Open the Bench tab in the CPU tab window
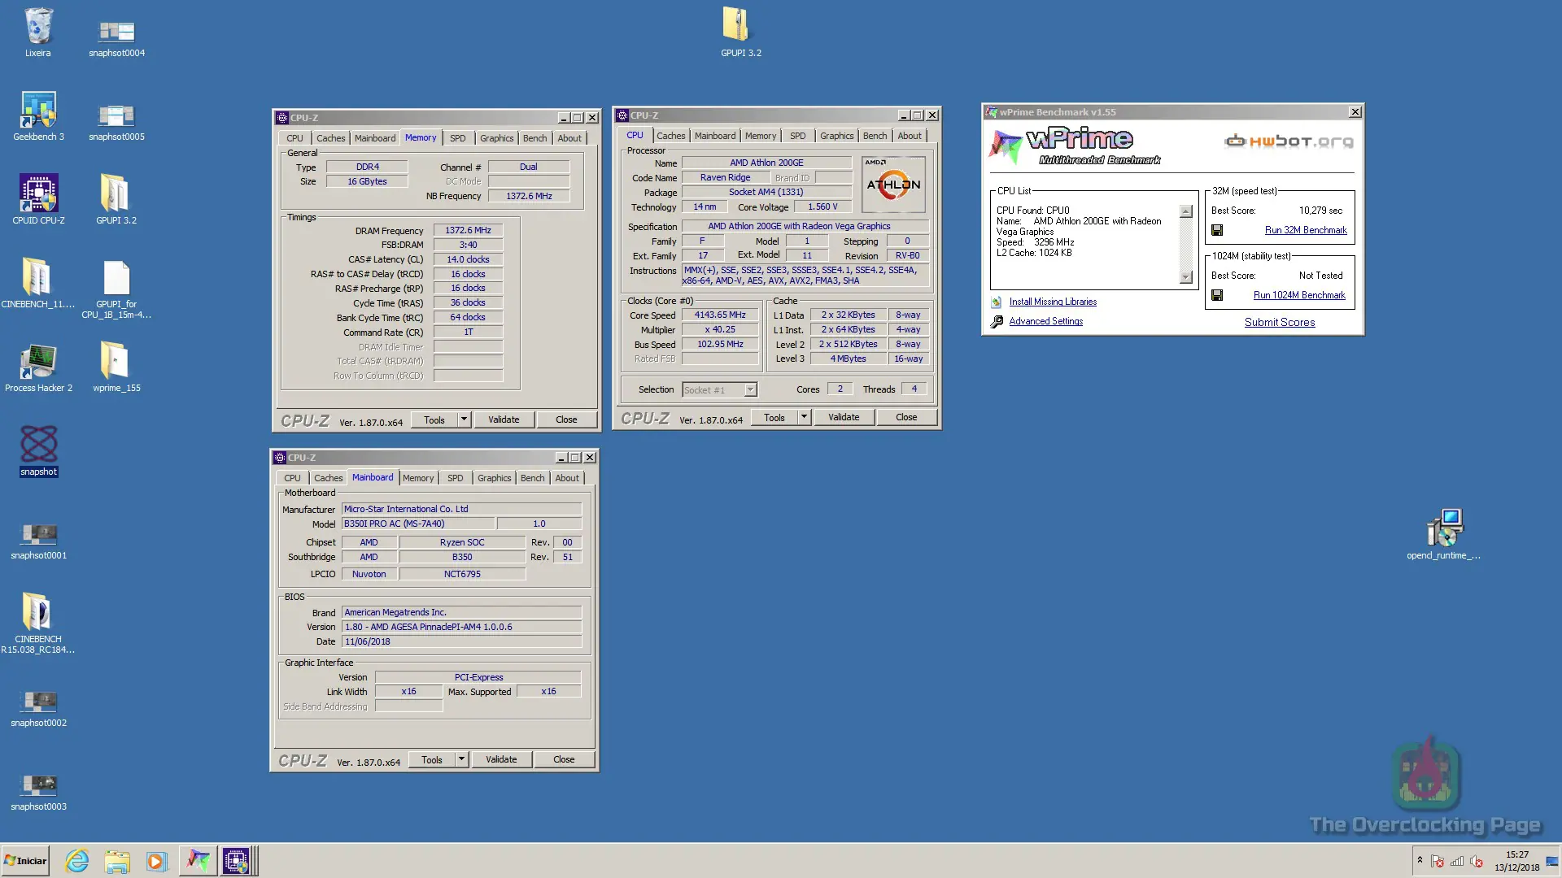 pyautogui.click(x=875, y=136)
